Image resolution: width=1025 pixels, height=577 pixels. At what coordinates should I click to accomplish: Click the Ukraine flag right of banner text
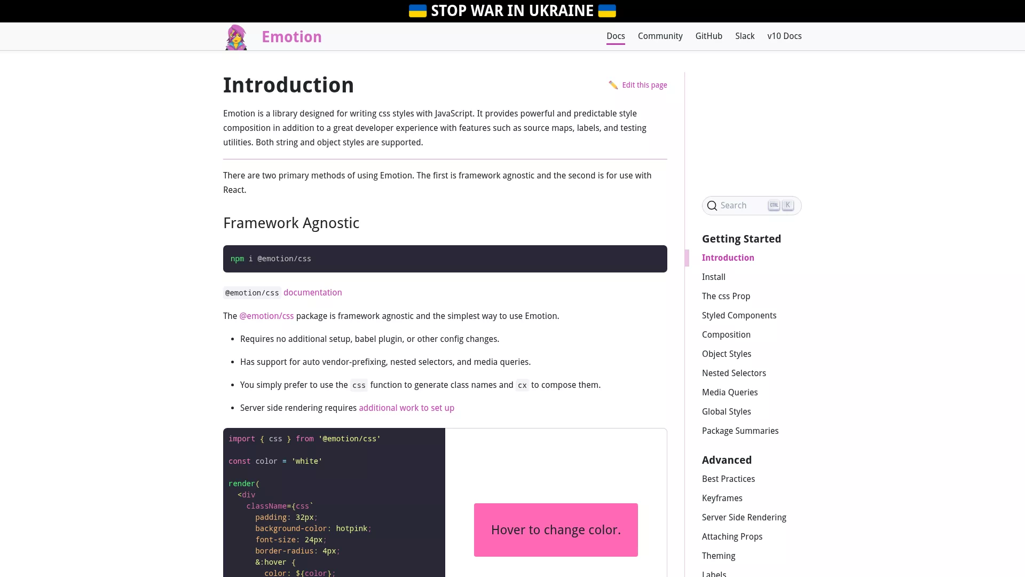(607, 11)
